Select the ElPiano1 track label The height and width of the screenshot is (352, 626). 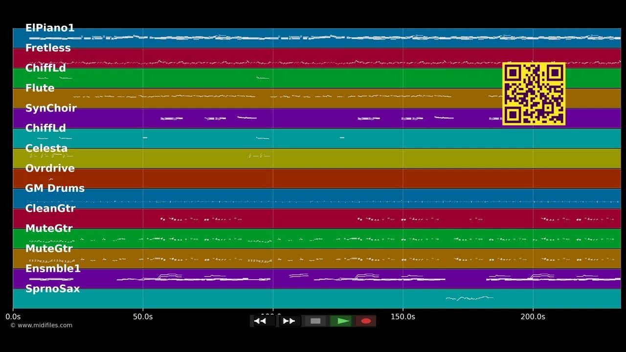click(x=50, y=28)
